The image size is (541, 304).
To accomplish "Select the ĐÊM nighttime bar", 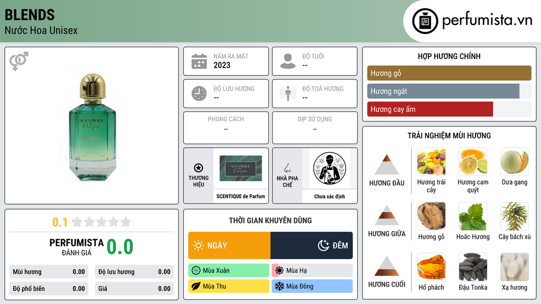I will pyautogui.click(x=312, y=245).
